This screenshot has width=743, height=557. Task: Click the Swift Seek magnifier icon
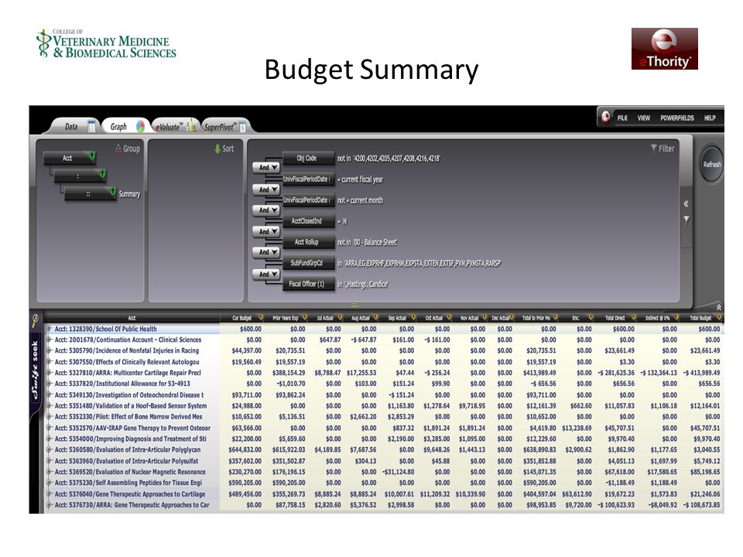[36, 320]
